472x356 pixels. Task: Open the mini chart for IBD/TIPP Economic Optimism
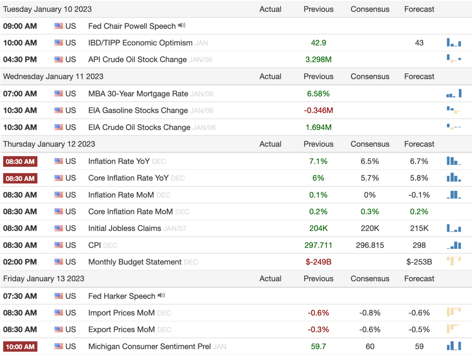tap(454, 43)
